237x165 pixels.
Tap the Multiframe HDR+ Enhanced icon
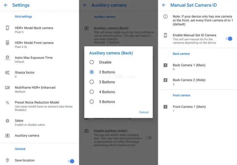coord(7,87)
